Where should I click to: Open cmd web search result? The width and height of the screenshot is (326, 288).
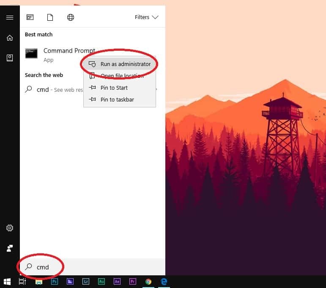[93, 90]
